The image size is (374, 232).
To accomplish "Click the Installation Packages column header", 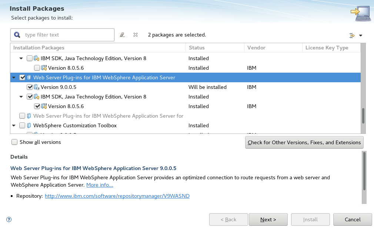I will [98, 48].
